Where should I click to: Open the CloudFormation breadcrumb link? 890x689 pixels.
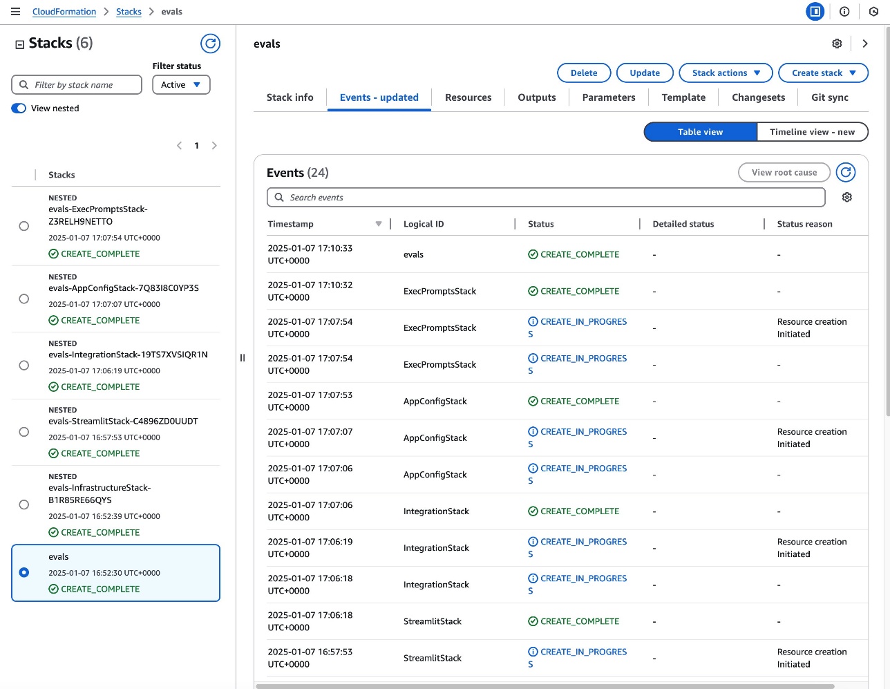coord(64,12)
